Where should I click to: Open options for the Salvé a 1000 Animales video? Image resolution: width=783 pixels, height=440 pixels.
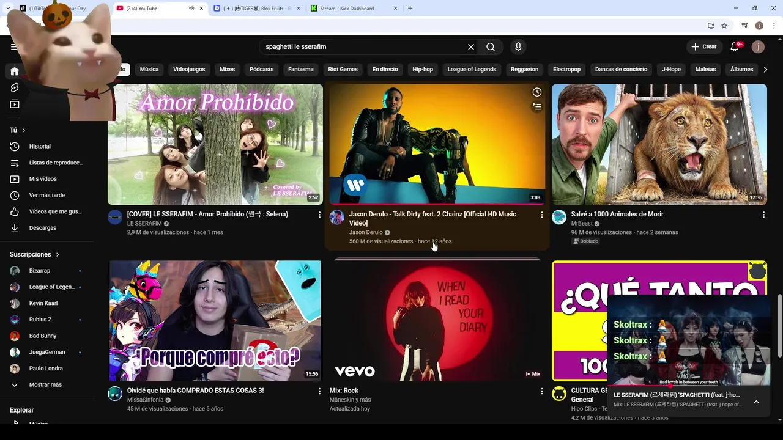(763, 215)
